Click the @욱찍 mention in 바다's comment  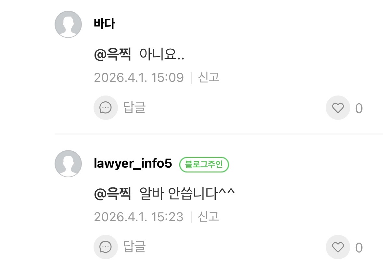click(x=112, y=54)
